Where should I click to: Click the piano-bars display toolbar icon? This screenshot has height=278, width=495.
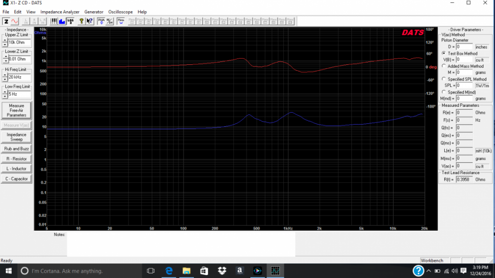coord(54,21)
